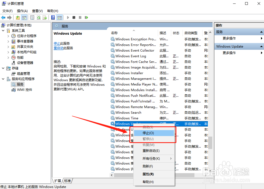Screen dimensions: 264x189
Task: Expand the 性能 node arrow
Action: click(x=8, y=58)
